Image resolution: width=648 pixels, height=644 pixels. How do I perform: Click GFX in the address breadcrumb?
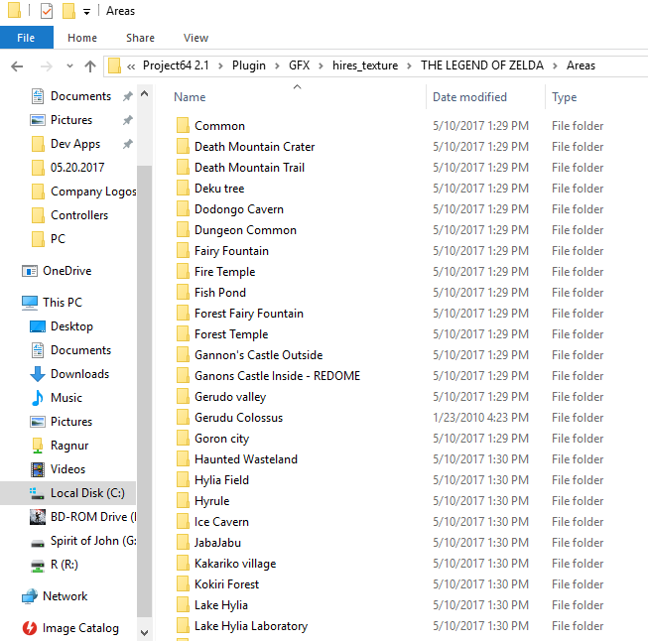click(x=300, y=65)
